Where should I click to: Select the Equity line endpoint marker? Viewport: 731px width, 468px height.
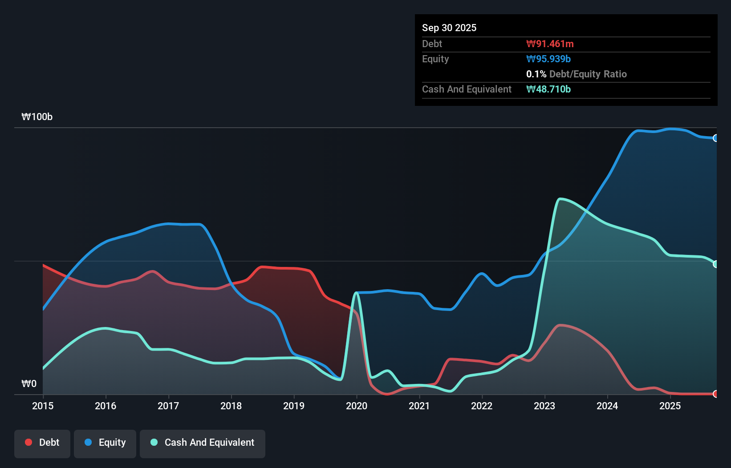715,138
